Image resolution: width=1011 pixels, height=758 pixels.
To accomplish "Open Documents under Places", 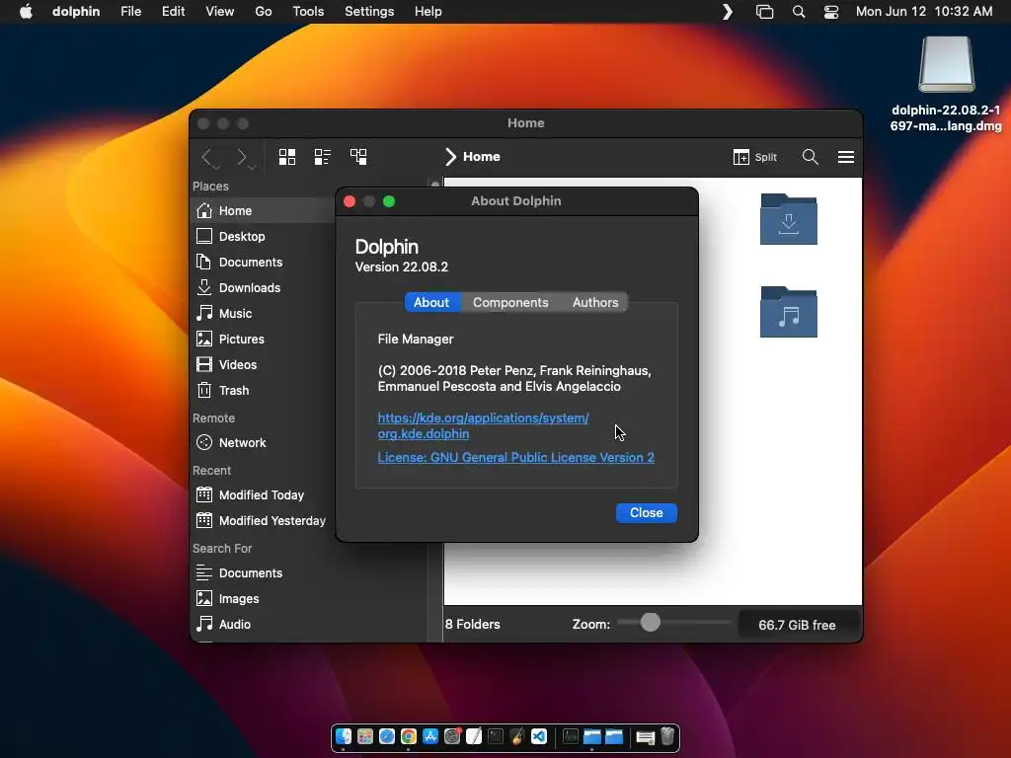I will point(263,263).
